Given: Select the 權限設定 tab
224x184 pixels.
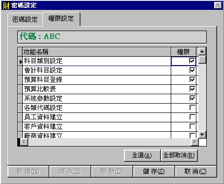Looking at the screenshot, I should click(x=61, y=18).
